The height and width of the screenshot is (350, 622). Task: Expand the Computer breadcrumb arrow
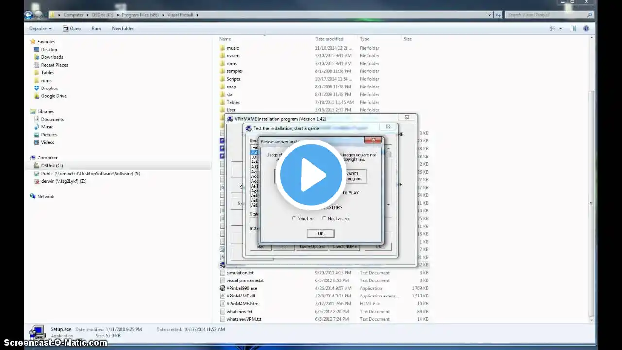pos(87,15)
